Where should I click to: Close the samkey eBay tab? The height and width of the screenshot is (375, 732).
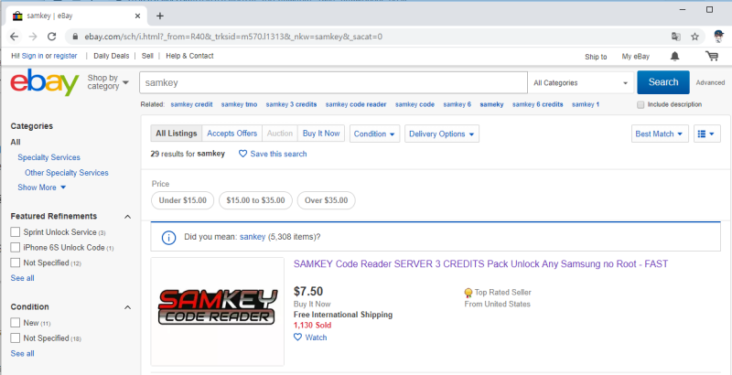138,16
